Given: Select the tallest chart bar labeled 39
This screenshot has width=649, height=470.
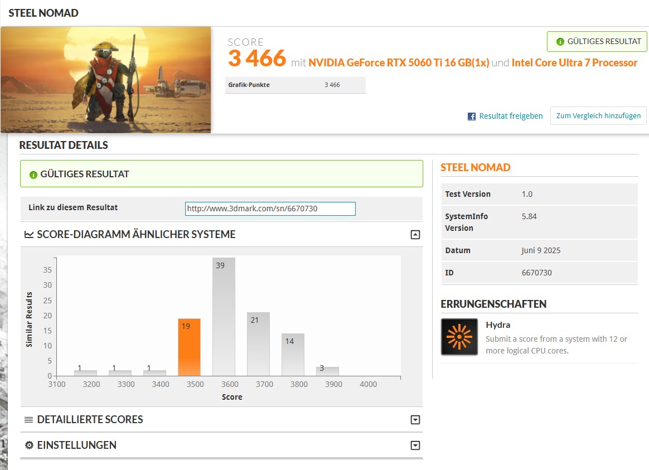Looking at the screenshot, I should pos(224,317).
